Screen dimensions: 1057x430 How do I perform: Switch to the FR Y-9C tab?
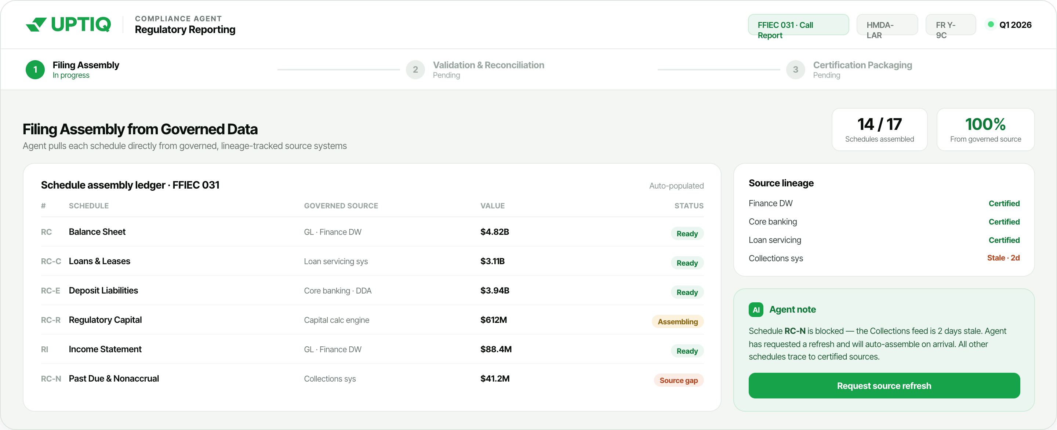950,25
